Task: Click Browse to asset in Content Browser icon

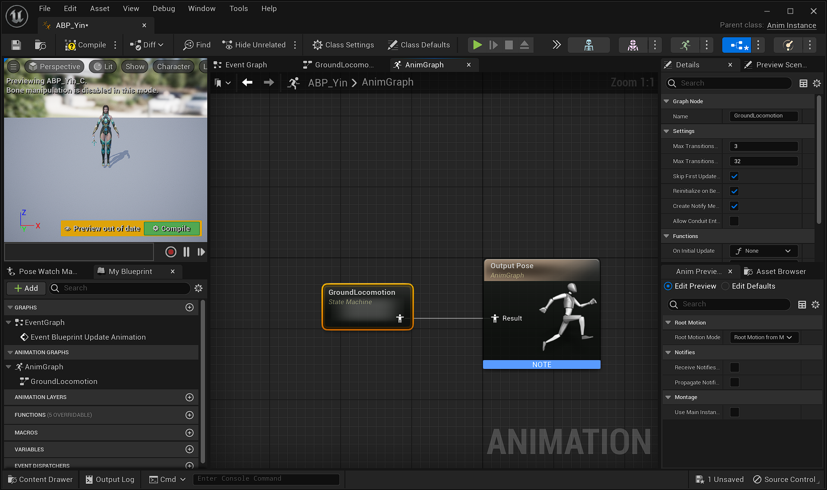Action: pos(40,45)
